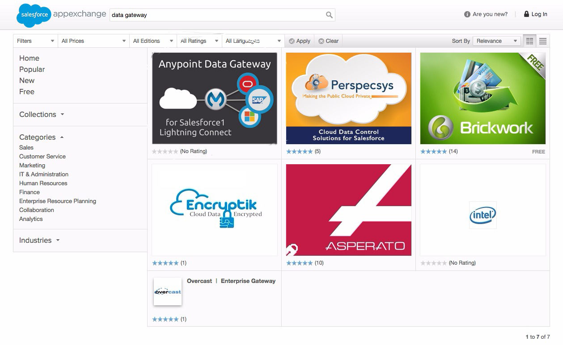The width and height of the screenshot is (563, 345).
Task: Open the Asperato app tile
Action: click(x=349, y=210)
